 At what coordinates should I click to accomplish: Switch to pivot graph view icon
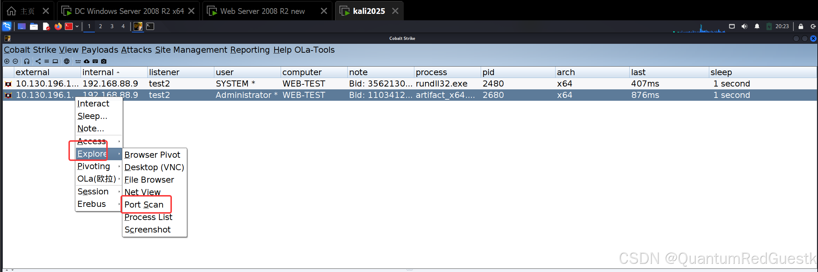pos(38,61)
